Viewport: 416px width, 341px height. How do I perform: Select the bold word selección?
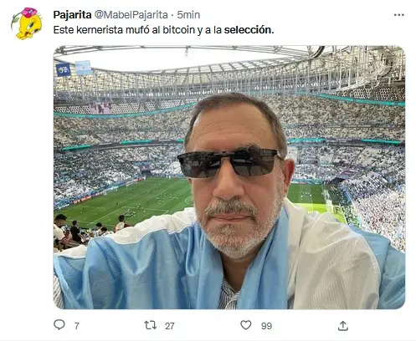click(249, 30)
